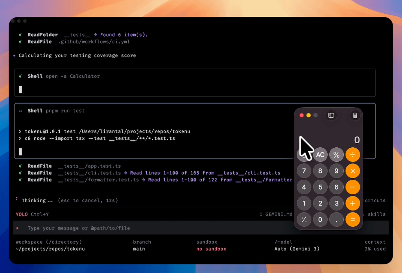
Task: Click the percent key in Calculator
Action: 336,155
